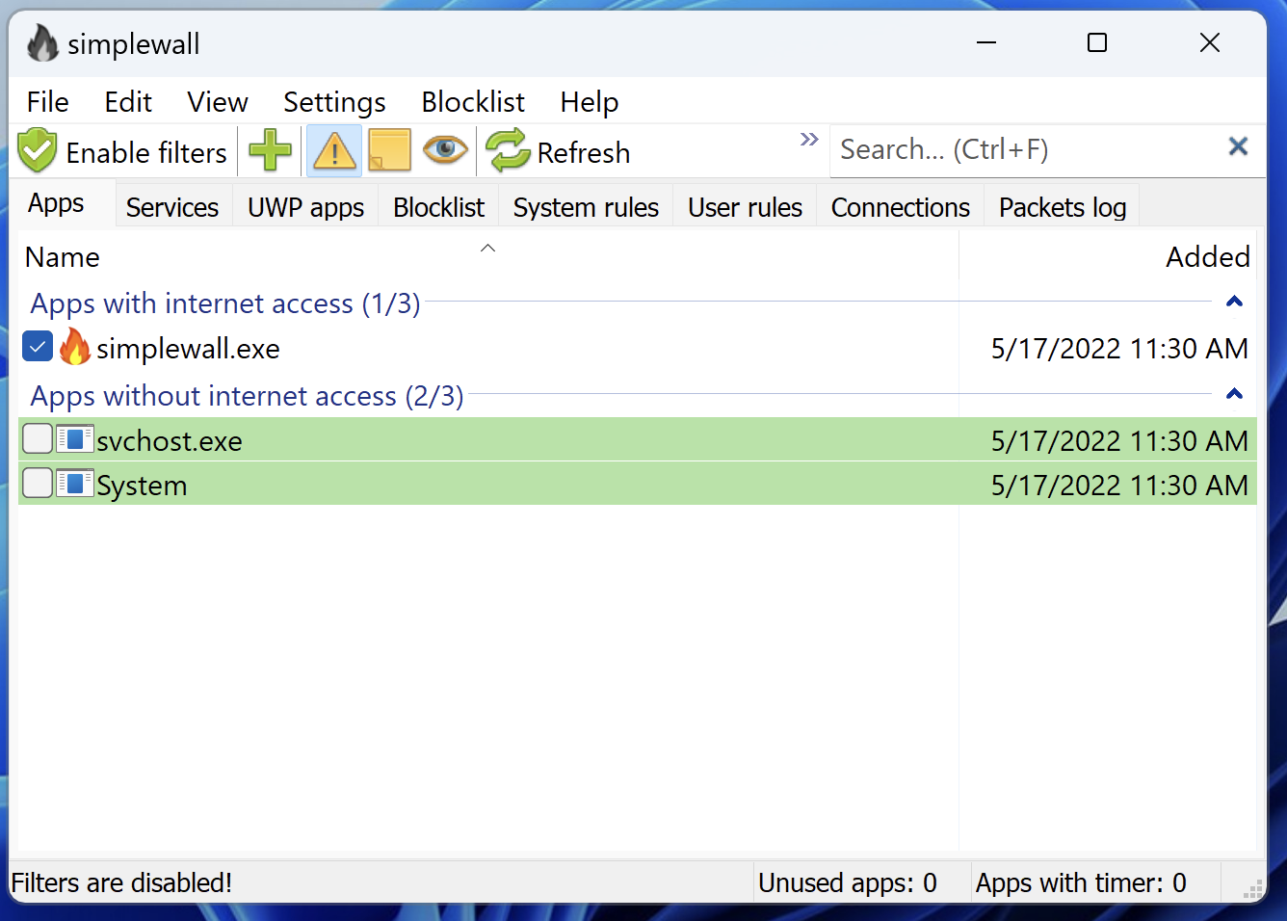Enable the svchost.exe checkbox
Viewport: 1287px width, 921px height.
pos(37,438)
